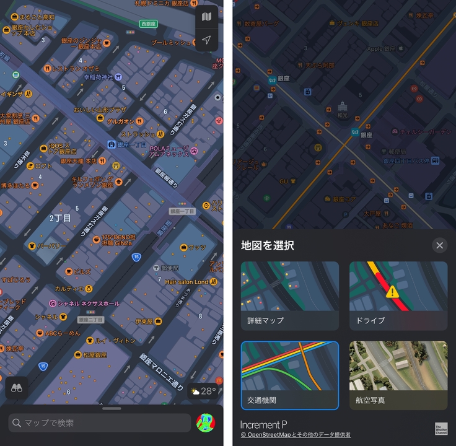456x446 pixels.
Task: Tap the 銀座柳通り street label
Action: click(x=166, y=178)
